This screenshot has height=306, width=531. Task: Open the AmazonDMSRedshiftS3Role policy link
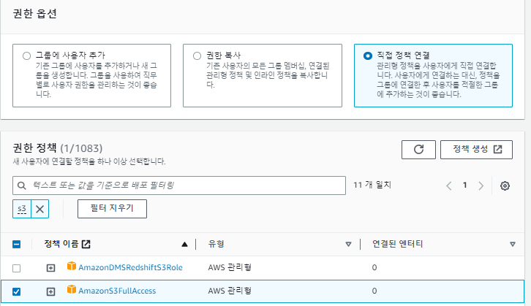pyautogui.click(x=130, y=267)
